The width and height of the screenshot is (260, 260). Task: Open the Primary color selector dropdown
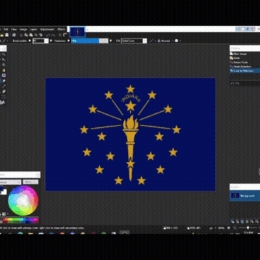[10, 182]
